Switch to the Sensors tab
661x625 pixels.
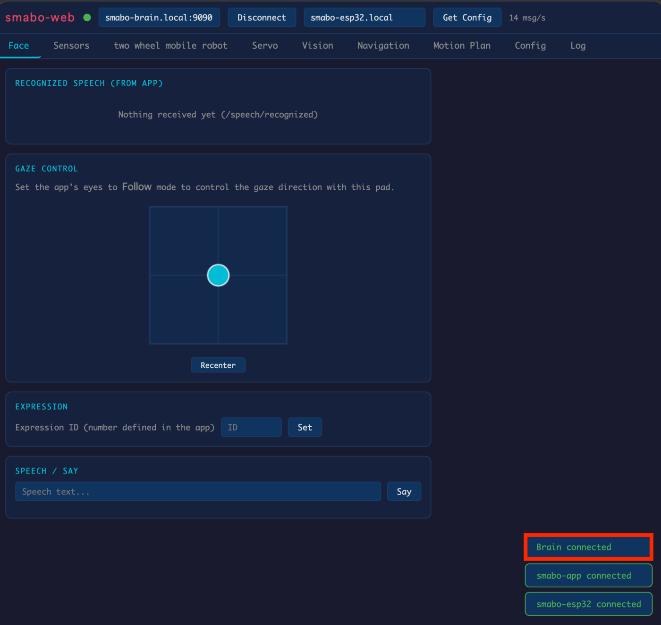[71, 46]
